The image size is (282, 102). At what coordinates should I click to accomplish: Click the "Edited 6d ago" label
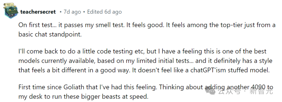104,12
